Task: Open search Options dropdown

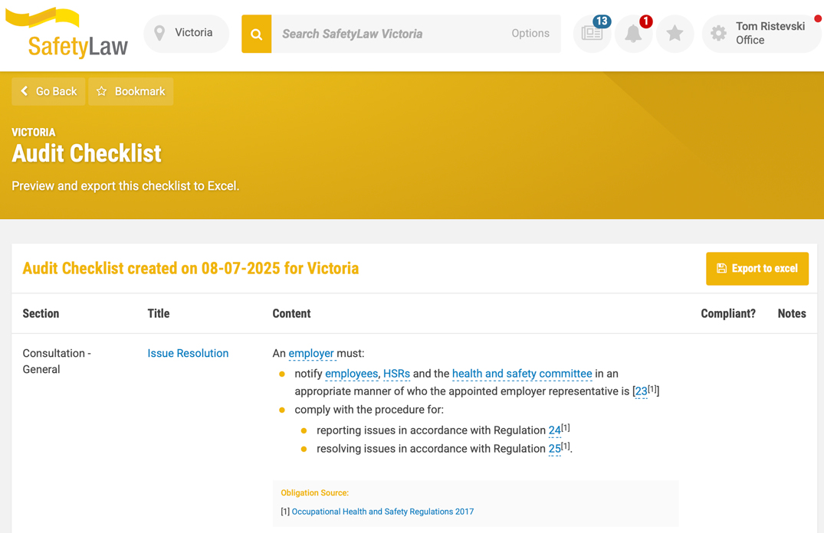Action: point(530,34)
